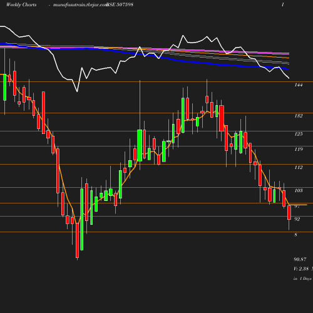Image resolution: width=313 pixels, height=313 pixels.
Task: Click the 112 price level label
Action: pyautogui.click(x=299, y=167)
